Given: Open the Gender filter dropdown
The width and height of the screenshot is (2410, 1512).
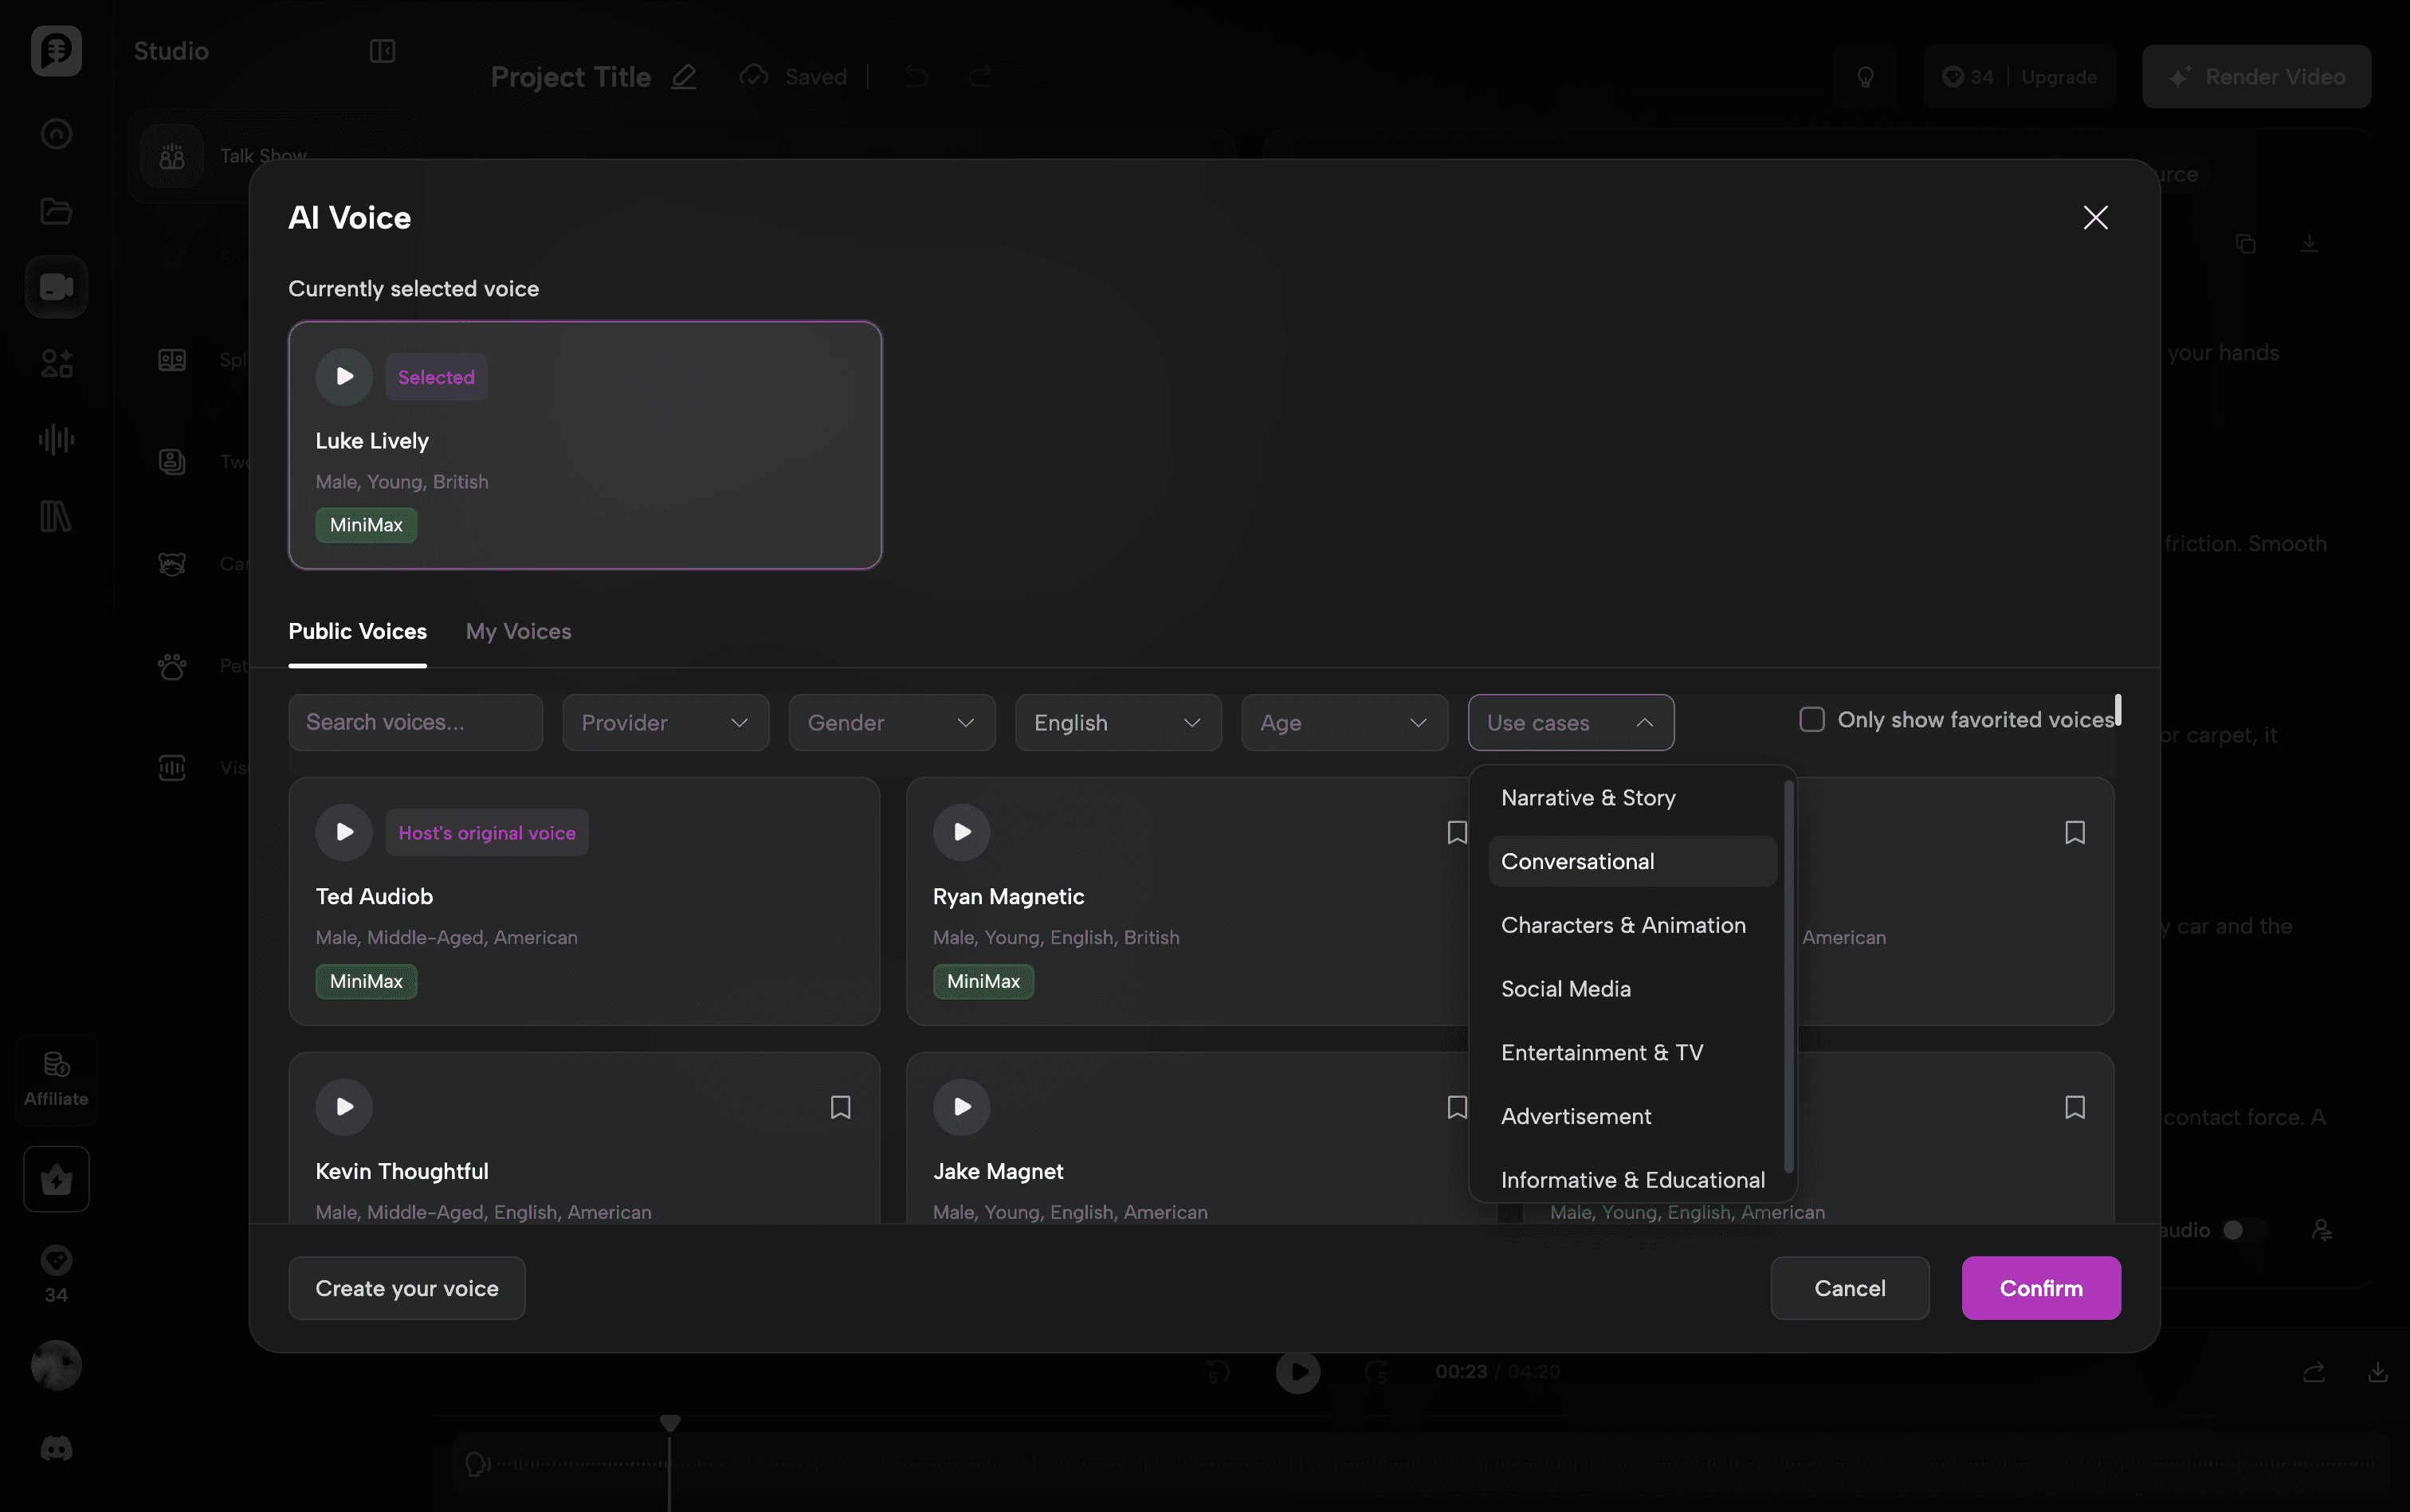Looking at the screenshot, I should click(891, 723).
